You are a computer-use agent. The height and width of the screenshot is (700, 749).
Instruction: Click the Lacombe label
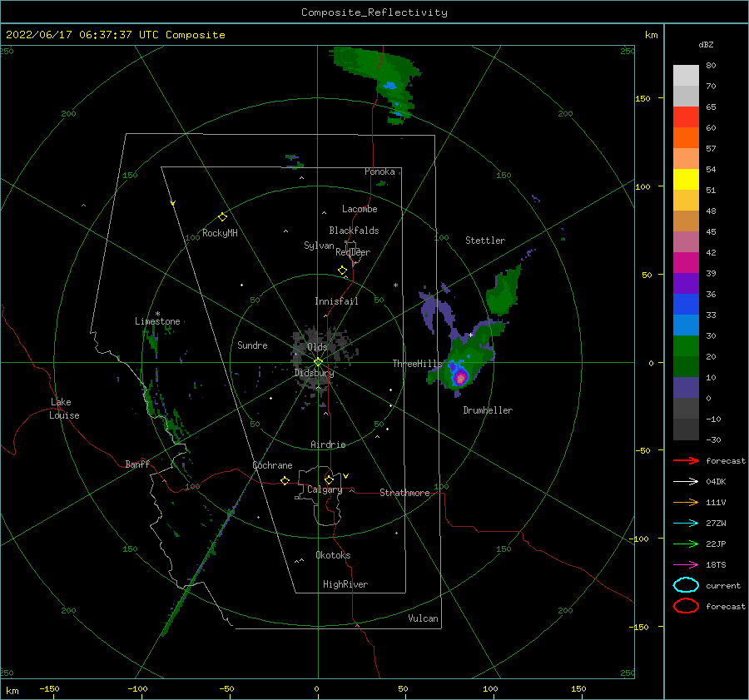click(360, 209)
